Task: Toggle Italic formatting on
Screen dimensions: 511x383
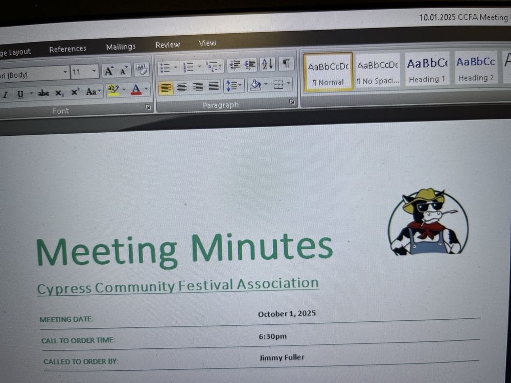Action: pos(6,95)
